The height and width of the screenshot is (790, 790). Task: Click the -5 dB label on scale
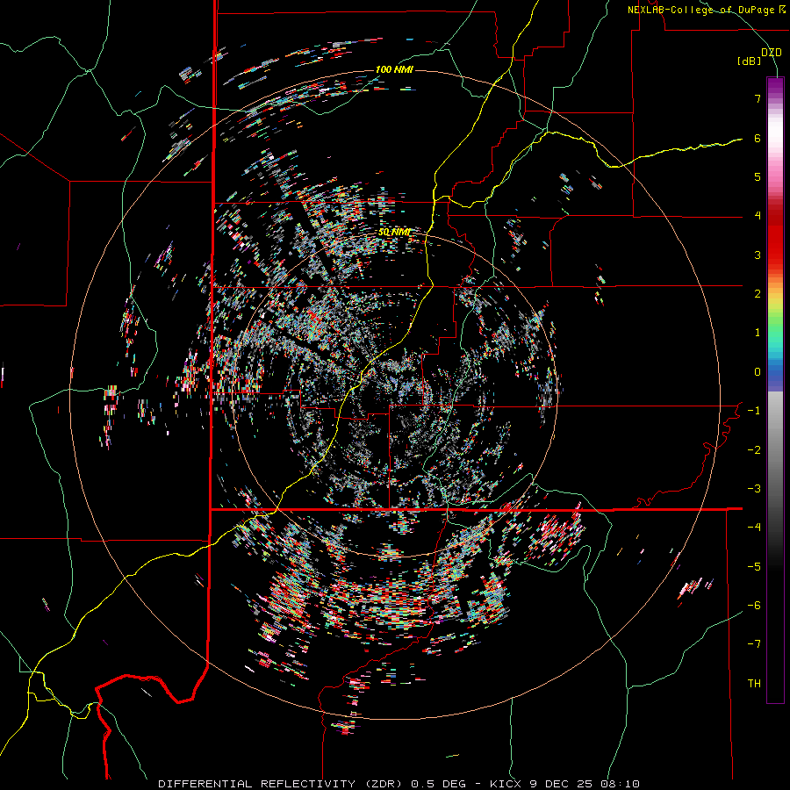point(754,567)
